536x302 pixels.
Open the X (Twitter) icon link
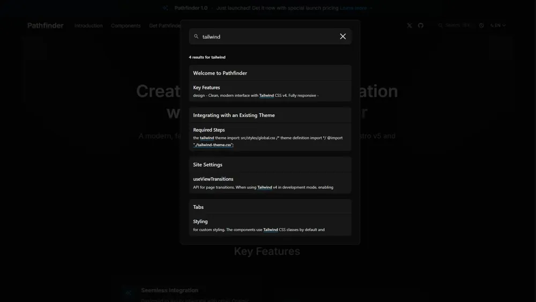pyautogui.click(x=410, y=26)
